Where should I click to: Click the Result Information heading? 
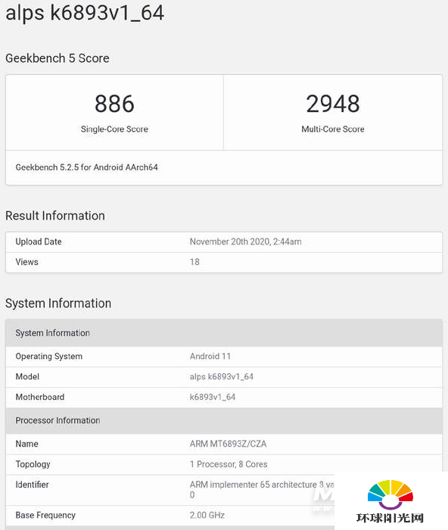point(55,216)
